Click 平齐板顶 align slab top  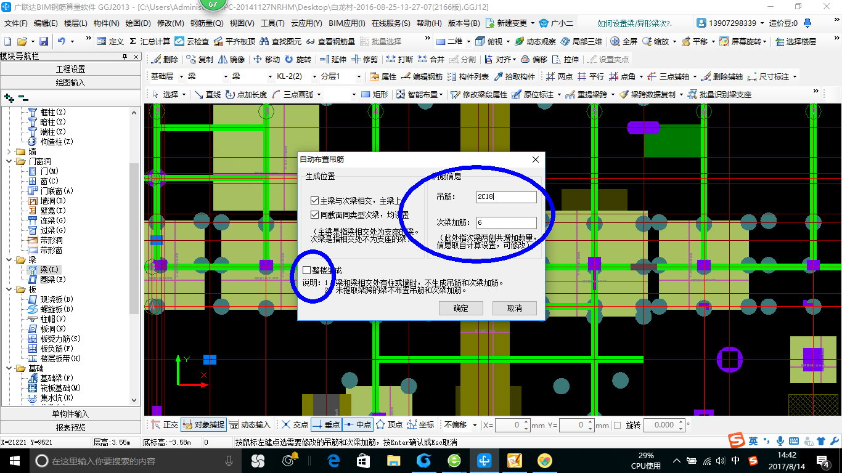[x=235, y=41]
